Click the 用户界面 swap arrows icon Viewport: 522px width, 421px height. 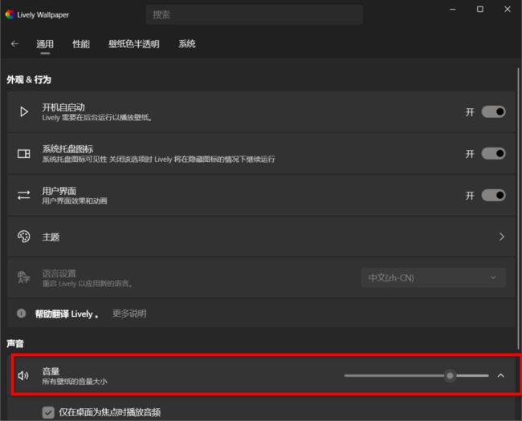coord(23,195)
